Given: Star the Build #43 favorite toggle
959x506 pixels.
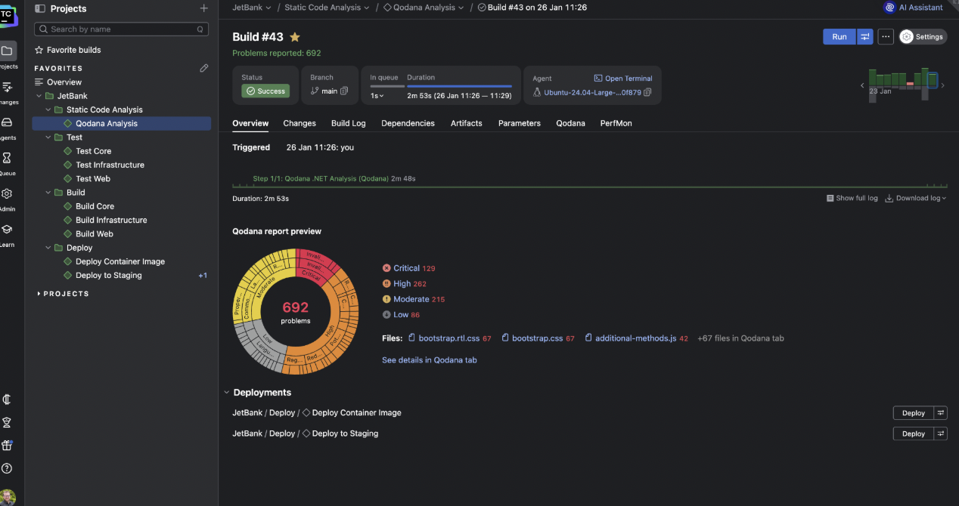Looking at the screenshot, I should pyautogui.click(x=294, y=36).
